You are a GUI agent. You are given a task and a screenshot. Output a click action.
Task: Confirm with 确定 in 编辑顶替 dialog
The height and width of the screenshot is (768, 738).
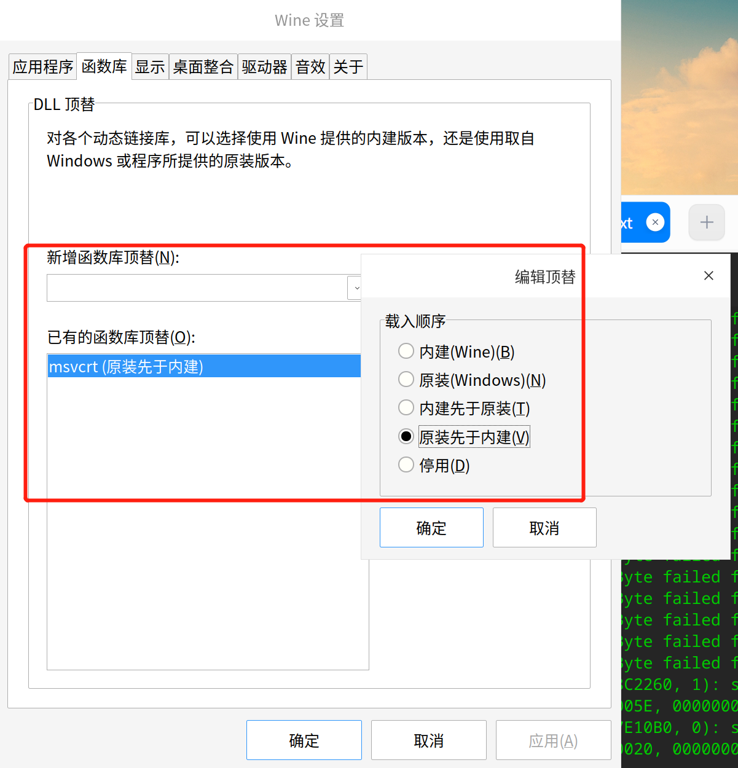pyautogui.click(x=431, y=527)
